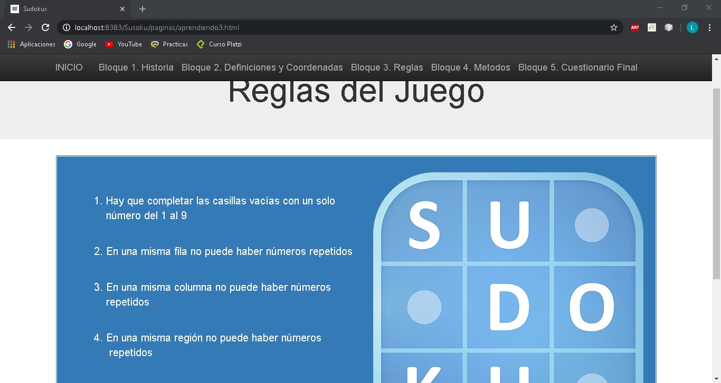The image size is (721, 383).
Task: Click the site info icon in address bar
Action: pyautogui.click(x=67, y=27)
